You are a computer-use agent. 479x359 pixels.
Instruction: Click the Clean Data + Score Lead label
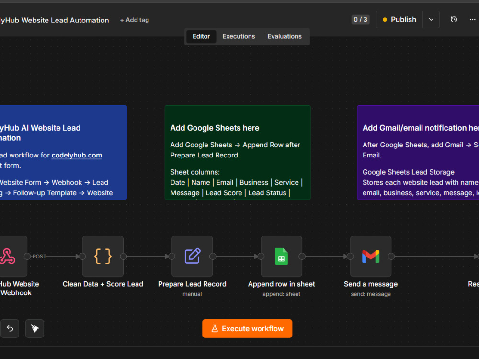tap(103, 284)
